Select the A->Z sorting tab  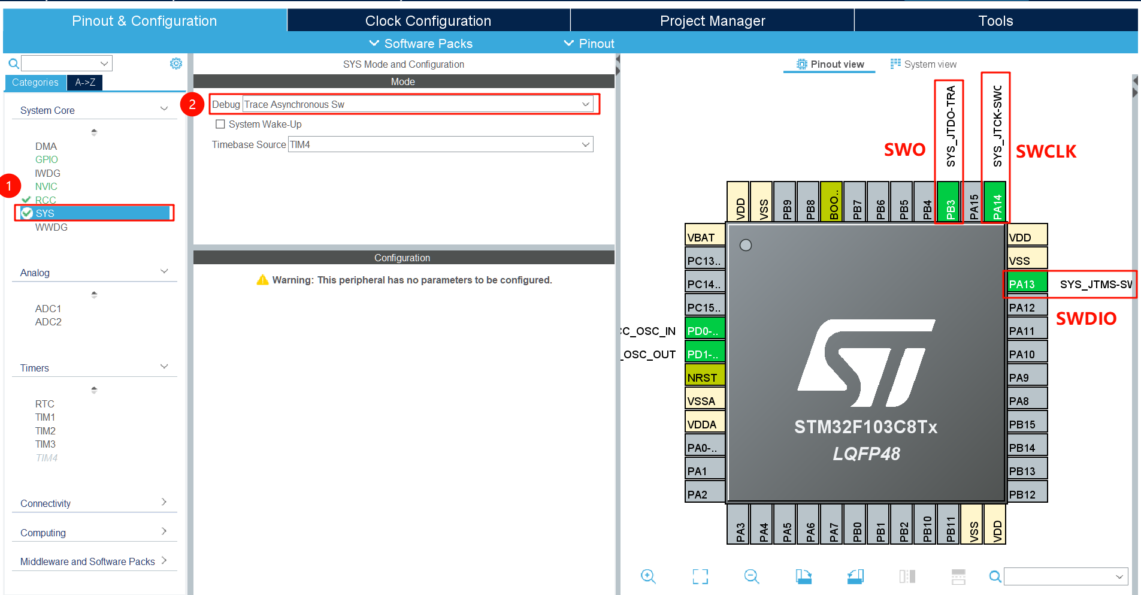pyautogui.click(x=85, y=82)
